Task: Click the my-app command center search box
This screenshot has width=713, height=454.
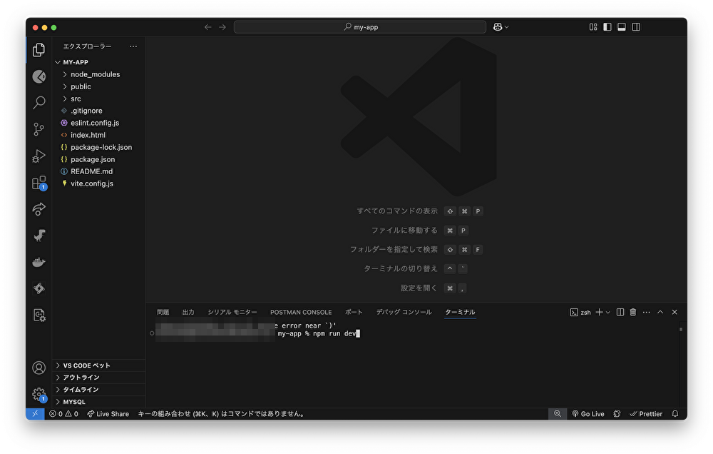Action: 360,27
